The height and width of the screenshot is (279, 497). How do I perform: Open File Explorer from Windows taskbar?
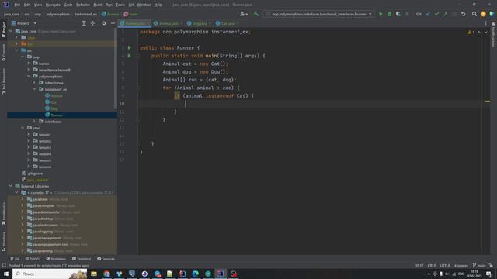(x=94, y=274)
